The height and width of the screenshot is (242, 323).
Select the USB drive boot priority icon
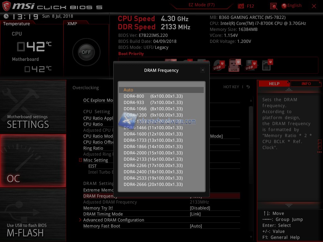coord(234,66)
